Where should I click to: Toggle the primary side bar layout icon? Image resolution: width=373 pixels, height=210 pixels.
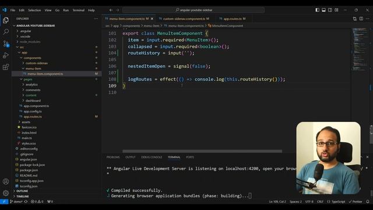317,10
